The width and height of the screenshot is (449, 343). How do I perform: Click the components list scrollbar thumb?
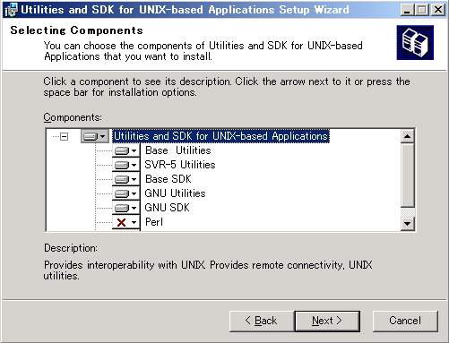pyautogui.click(x=407, y=176)
